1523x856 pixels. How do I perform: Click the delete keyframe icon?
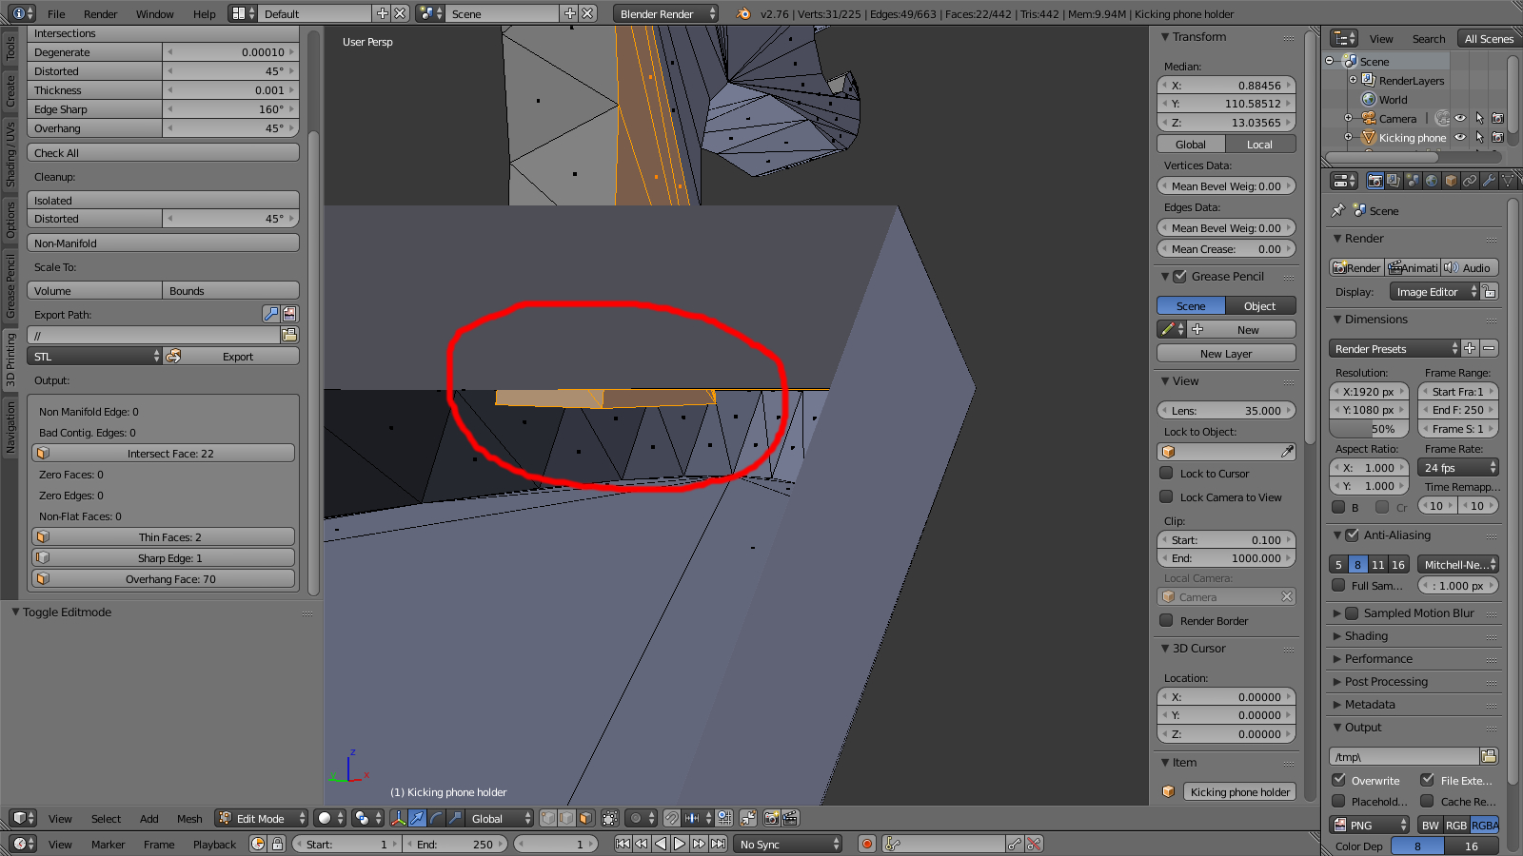(x=1034, y=844)
